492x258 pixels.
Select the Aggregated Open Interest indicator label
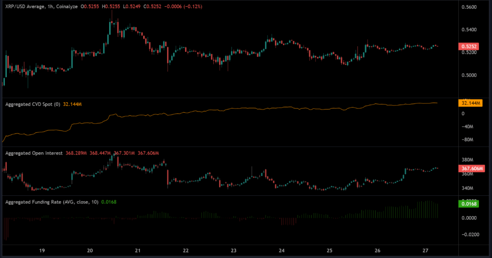click(35, 153)
